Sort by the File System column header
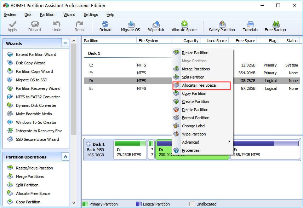This screenshot has width=303, height=208. click(154, 41)
